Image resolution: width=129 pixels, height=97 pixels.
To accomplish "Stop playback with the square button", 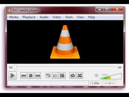I will (31, 75).
